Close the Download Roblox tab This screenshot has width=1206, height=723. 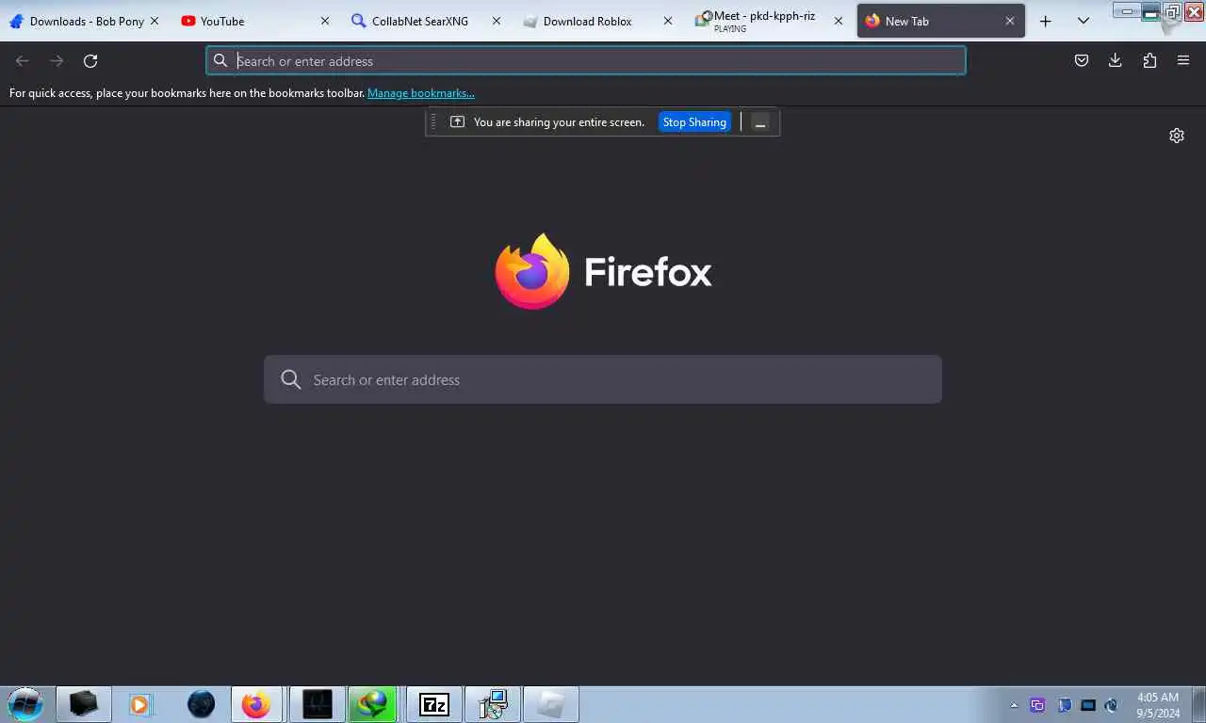(668, 21)
